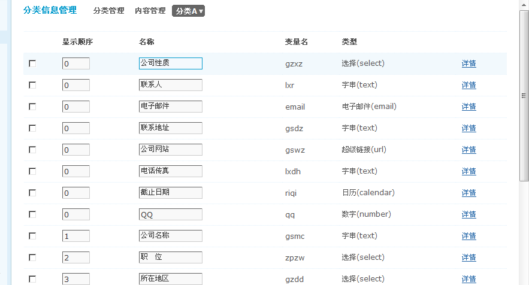This screenshot has height=285, width=529.
Task: Open 详情 for the gsmc variable
Action: point(468,236)
